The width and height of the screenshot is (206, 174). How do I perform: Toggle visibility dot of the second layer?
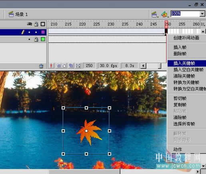pos(29,40)
